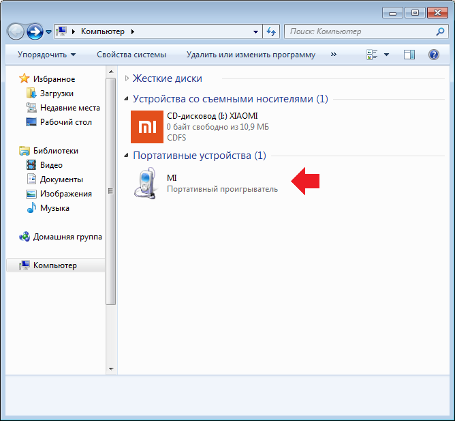Viewport: 455px width, 421px height.
Task: Click the Компьютер breadcrumb in address bar
Action: tap(103, 31)
